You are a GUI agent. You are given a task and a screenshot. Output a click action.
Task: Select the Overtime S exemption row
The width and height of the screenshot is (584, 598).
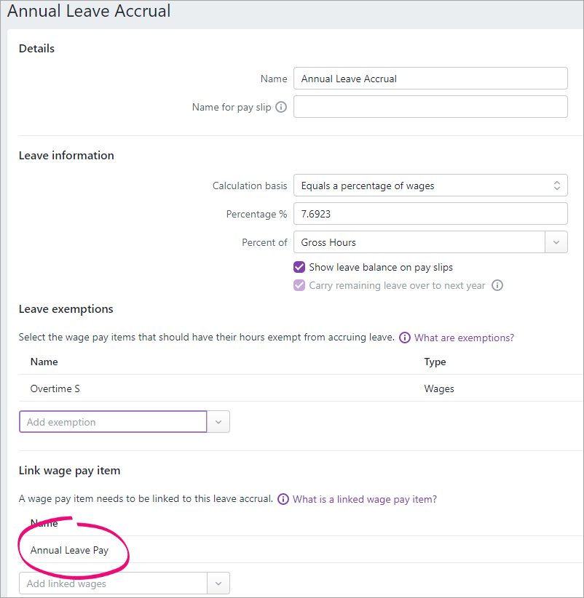click(301, 388)
